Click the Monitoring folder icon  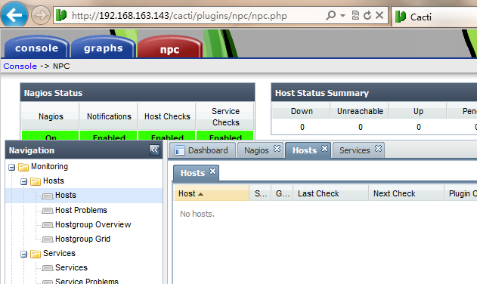pos(23,167)
